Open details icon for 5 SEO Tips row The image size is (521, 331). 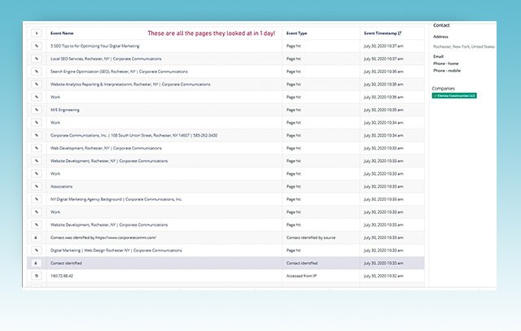click(x=37, y=46)
